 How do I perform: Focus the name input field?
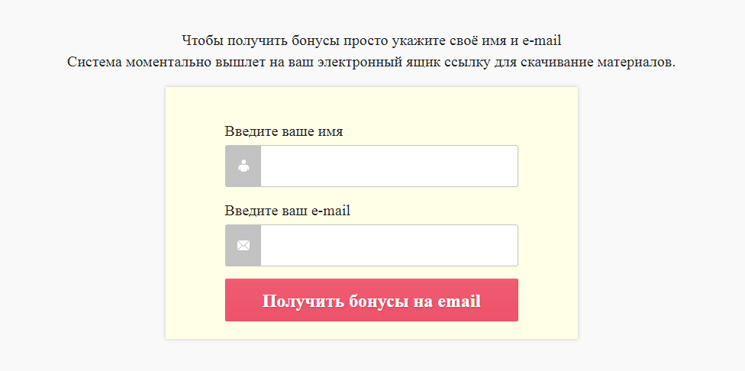click(x=389, y=166)
